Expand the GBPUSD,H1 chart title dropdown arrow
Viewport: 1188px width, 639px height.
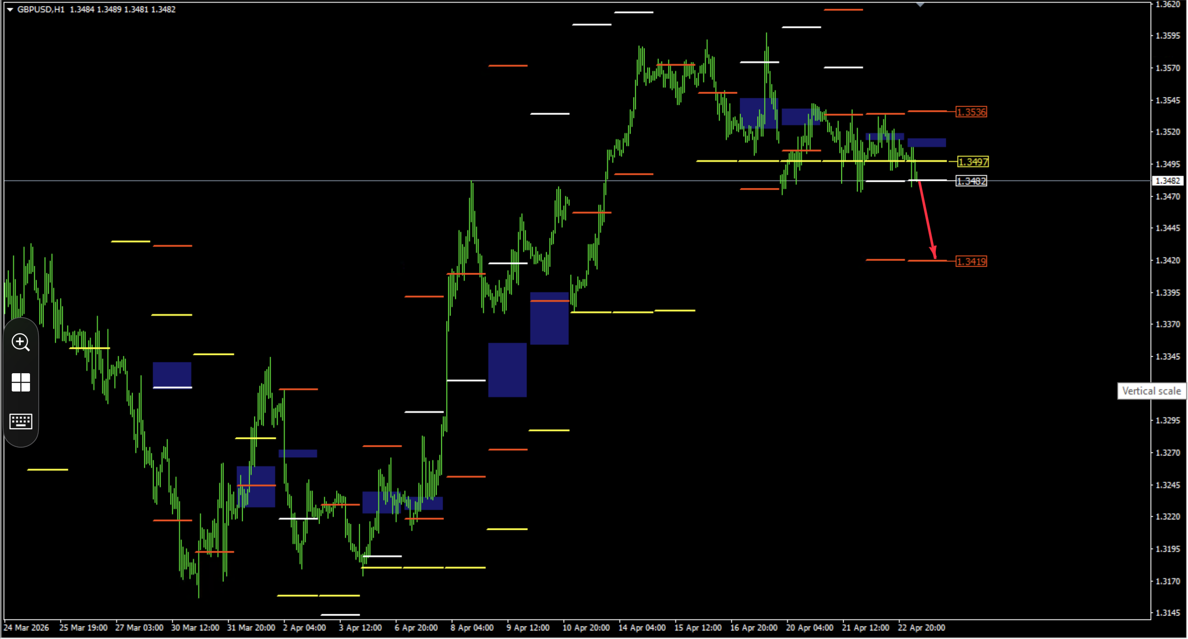pyautogui.click(x=10, y=10)
